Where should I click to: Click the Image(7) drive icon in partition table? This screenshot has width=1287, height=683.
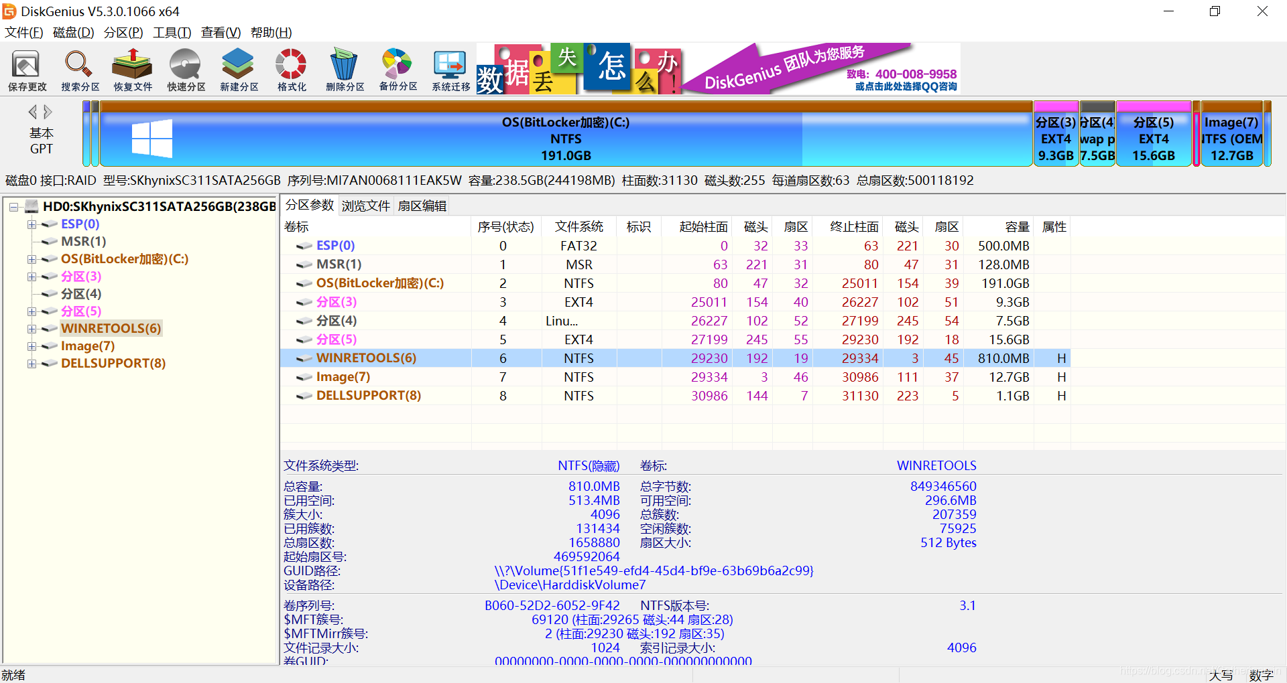[x=304, y=378]
